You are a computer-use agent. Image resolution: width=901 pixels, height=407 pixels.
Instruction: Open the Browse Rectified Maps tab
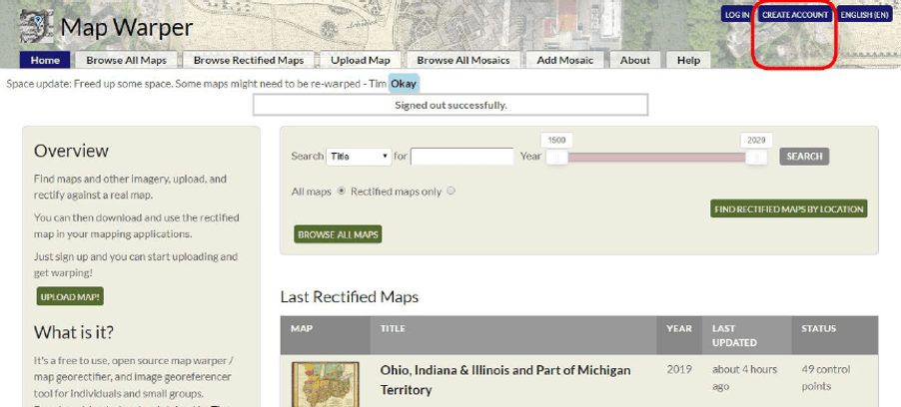(249, 60)
